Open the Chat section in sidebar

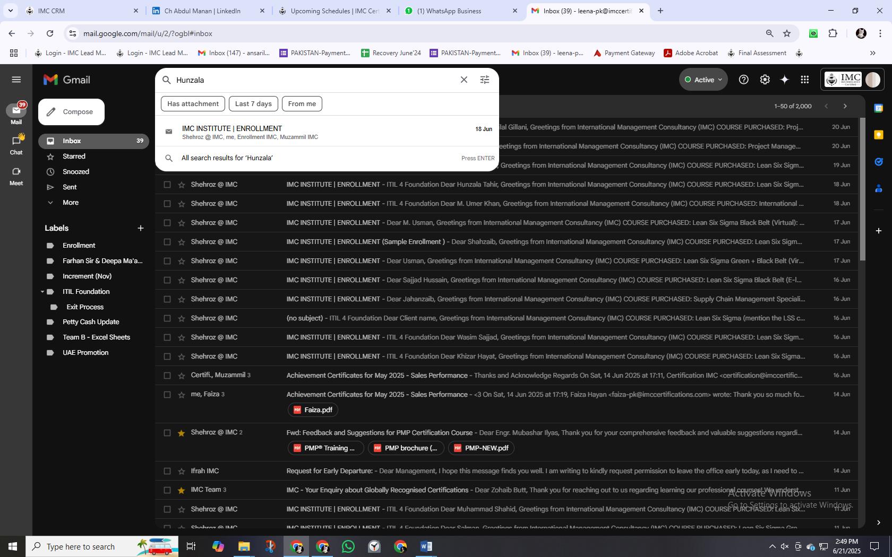(16, 144)
